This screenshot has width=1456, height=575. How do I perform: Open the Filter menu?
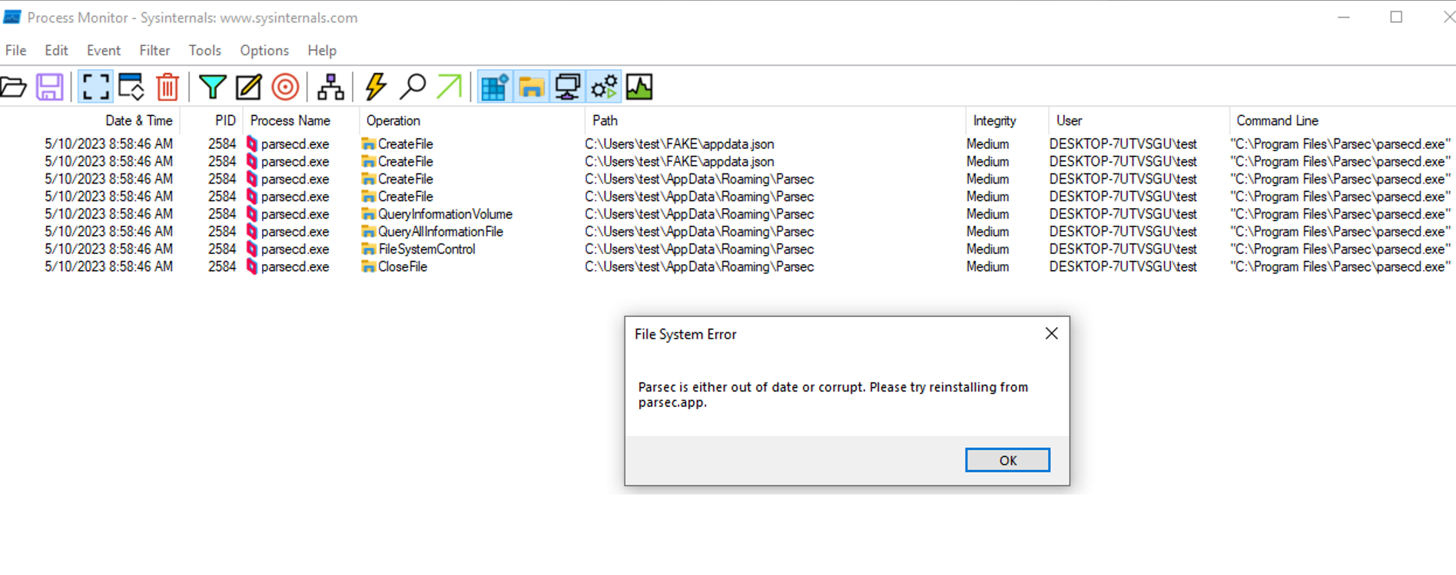point(154,51)
